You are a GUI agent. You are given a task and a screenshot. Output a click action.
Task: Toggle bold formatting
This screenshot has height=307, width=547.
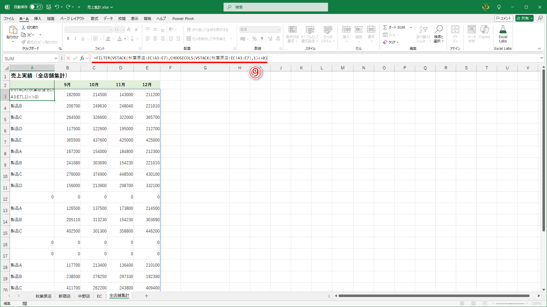[x=68, y=38]
